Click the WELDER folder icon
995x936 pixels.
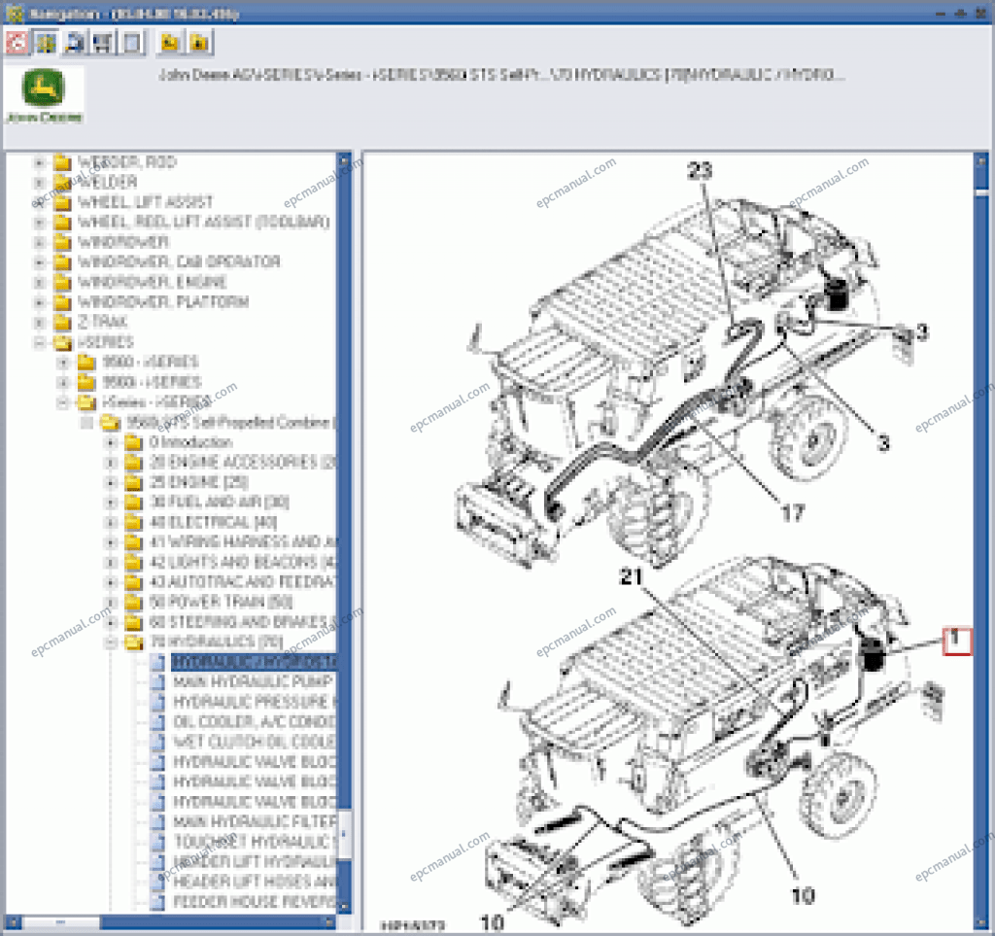click(62, 182)
